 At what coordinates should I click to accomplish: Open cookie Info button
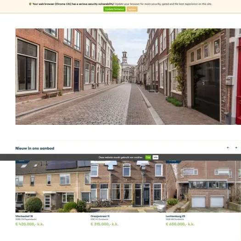coord(156,157)
